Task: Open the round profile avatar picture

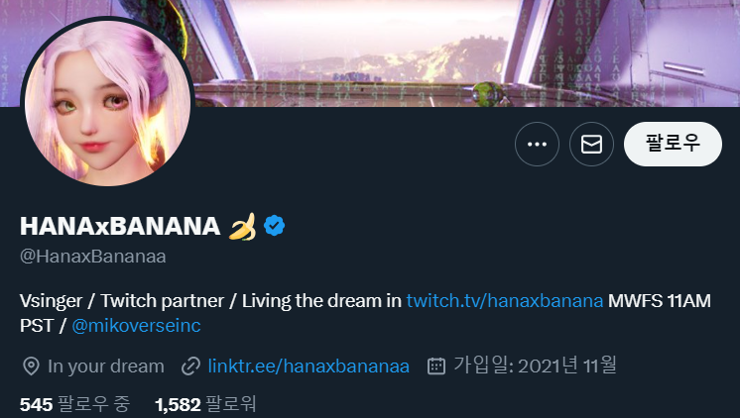Action: [x=107, y=102]
